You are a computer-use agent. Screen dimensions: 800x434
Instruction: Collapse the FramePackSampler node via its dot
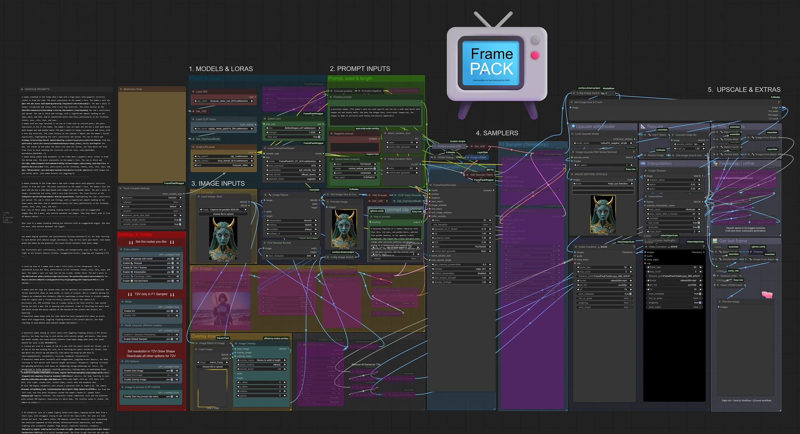[431, 185]
